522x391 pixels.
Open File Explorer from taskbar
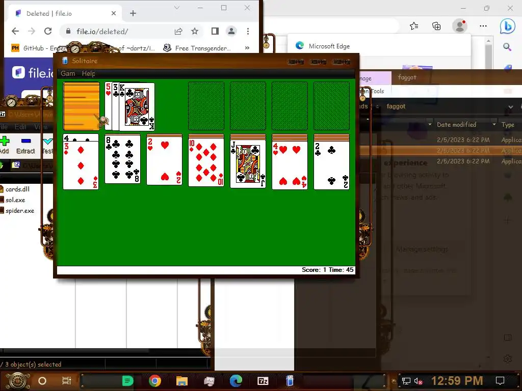click(182, 381)
